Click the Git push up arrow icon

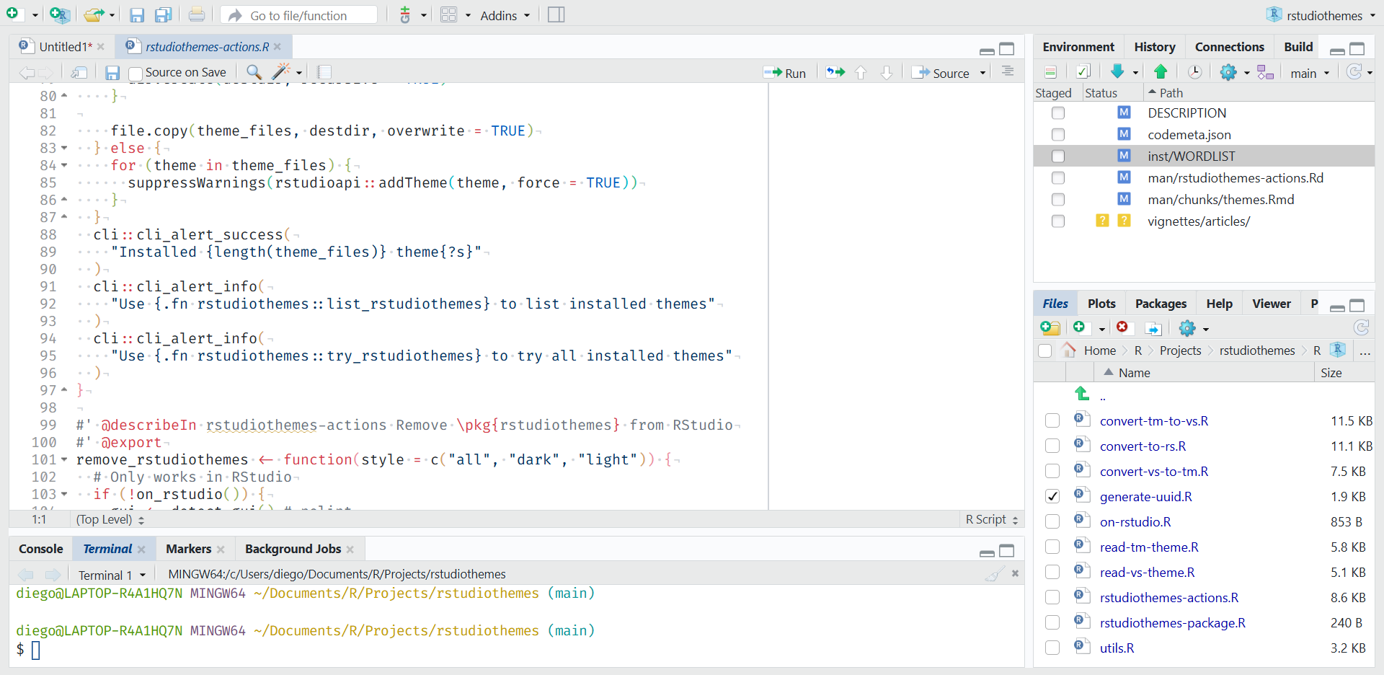click(x=1161, y=71)
